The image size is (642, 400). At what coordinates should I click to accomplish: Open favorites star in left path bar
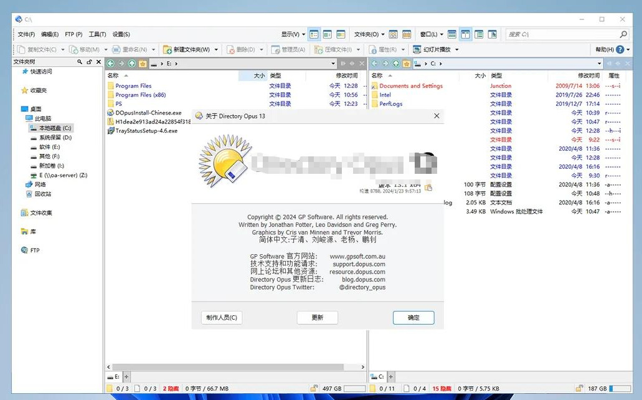coord(143,64)
